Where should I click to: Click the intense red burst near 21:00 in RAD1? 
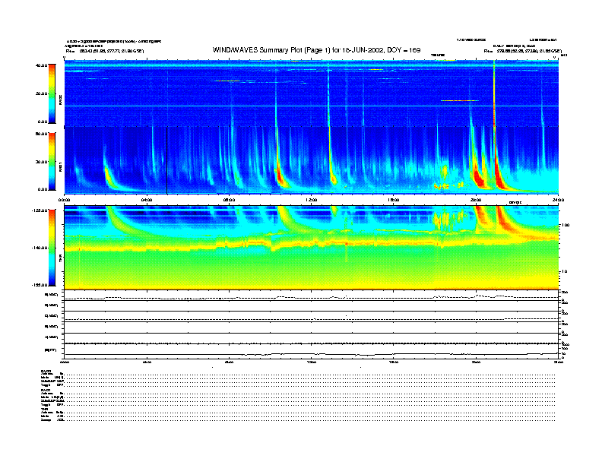(x=499, y=175)
